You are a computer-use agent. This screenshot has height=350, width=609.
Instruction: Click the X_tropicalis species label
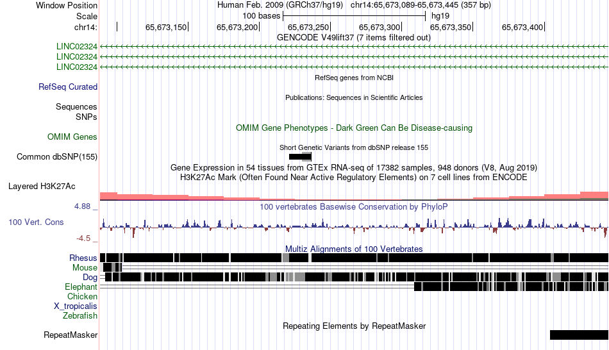coord(76,306)
